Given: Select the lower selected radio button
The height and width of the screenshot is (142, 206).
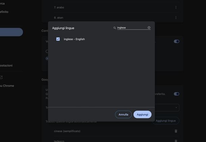Looking at the screenshot, I should point(47,58).
